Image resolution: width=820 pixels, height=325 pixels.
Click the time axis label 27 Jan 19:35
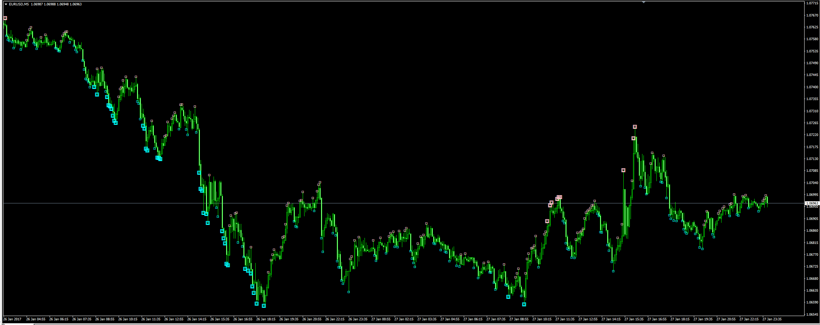pos(703,319)
